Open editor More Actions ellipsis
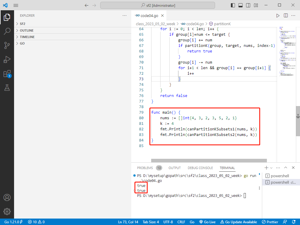The height and width of the screenshot is (225, 300). tap(293, 16)
